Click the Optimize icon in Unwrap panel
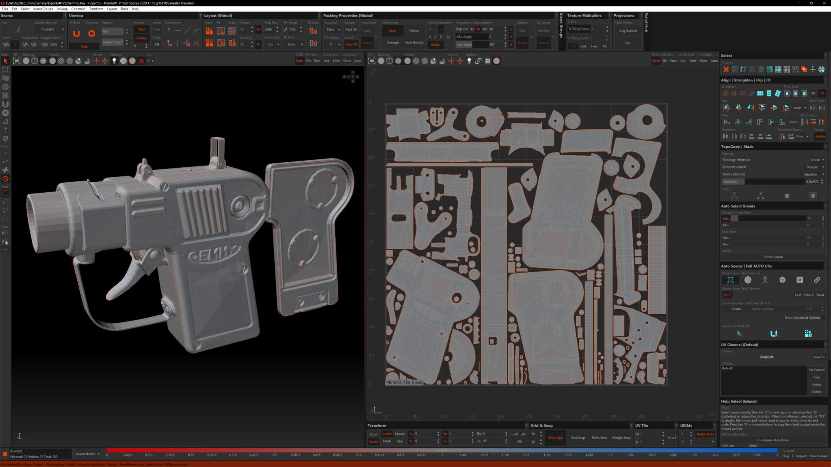The image size is (831, 467). pos(92,34)
